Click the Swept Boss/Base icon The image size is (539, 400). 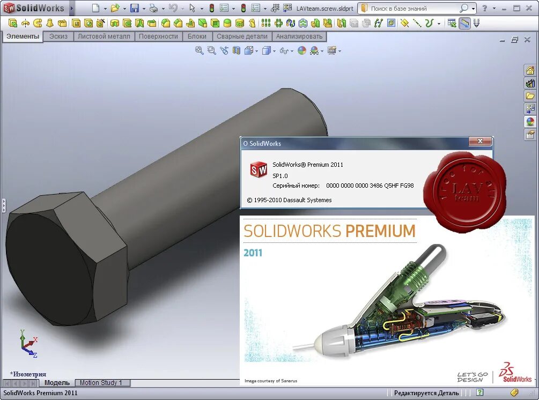coord(38,23)
